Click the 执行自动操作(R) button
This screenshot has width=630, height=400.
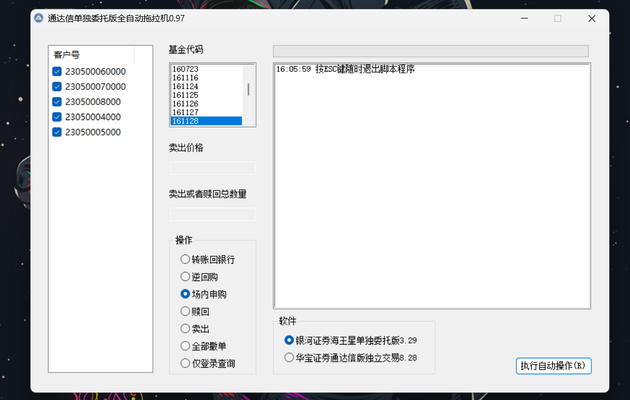[554, 366]
